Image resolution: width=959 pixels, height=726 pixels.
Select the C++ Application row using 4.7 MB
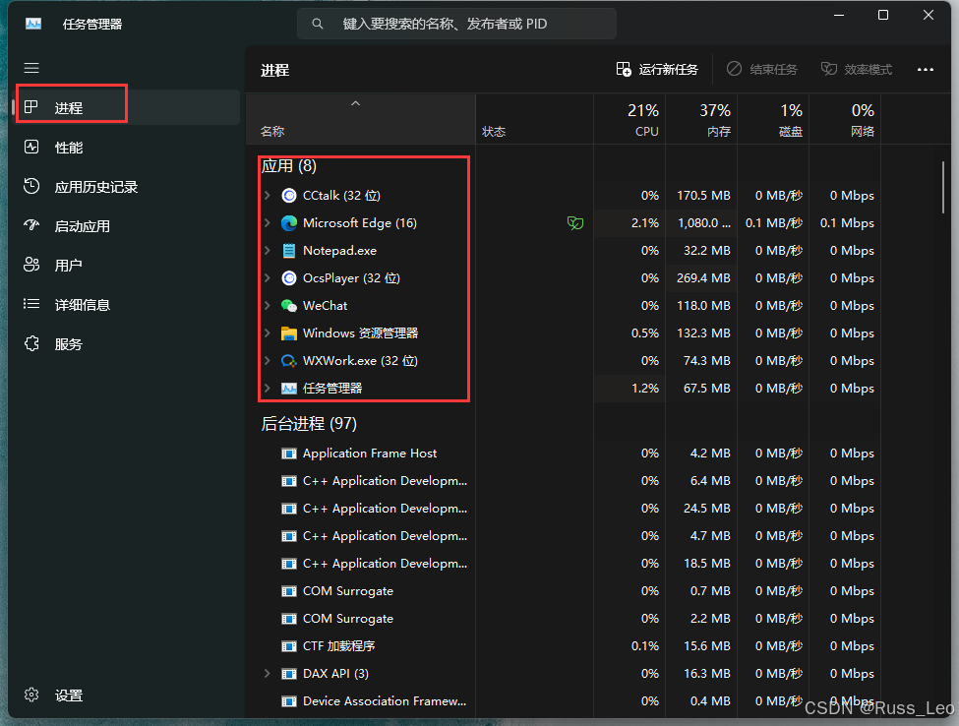tap(564, 536)
